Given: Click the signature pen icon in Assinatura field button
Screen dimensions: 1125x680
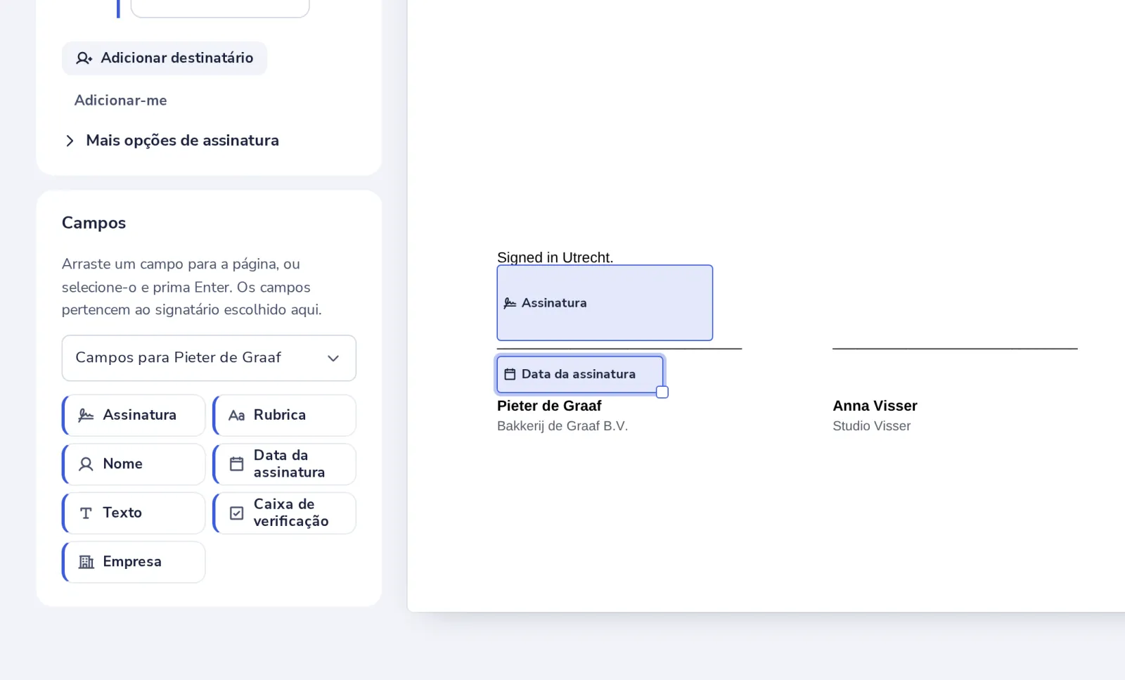Looking at the screenshot, I should click(86, 415).
